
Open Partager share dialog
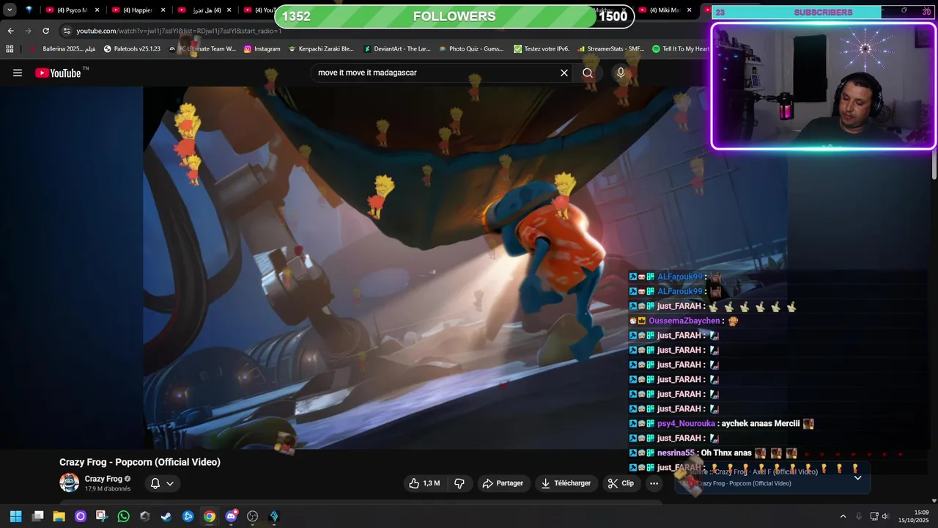503,483
